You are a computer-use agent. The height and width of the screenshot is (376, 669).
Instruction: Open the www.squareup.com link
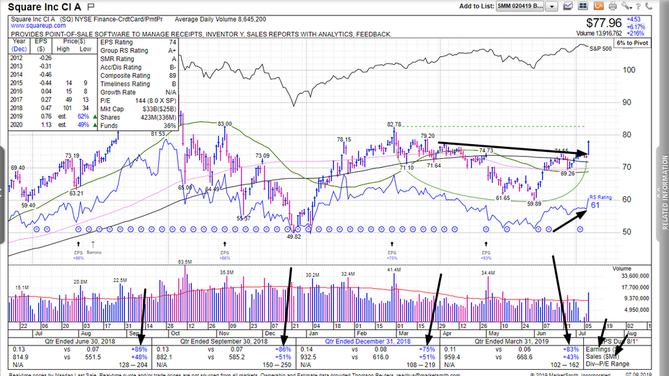[38, 26]
